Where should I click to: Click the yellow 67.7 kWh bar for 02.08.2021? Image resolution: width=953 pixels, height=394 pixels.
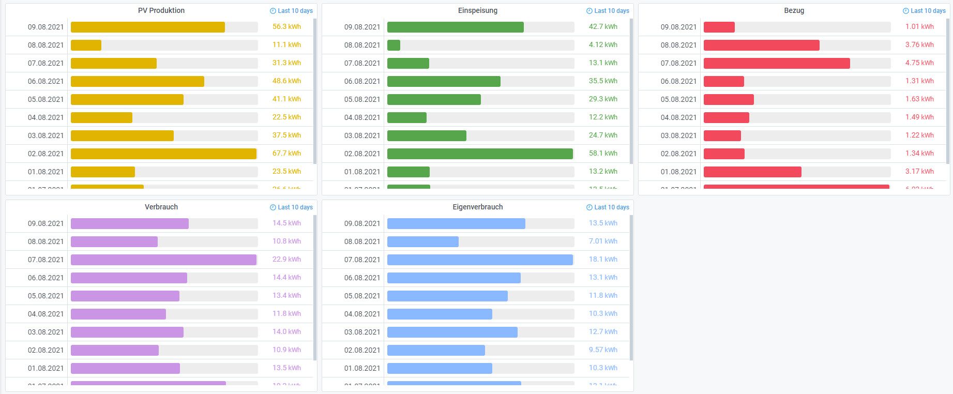[x=163, y=154]
